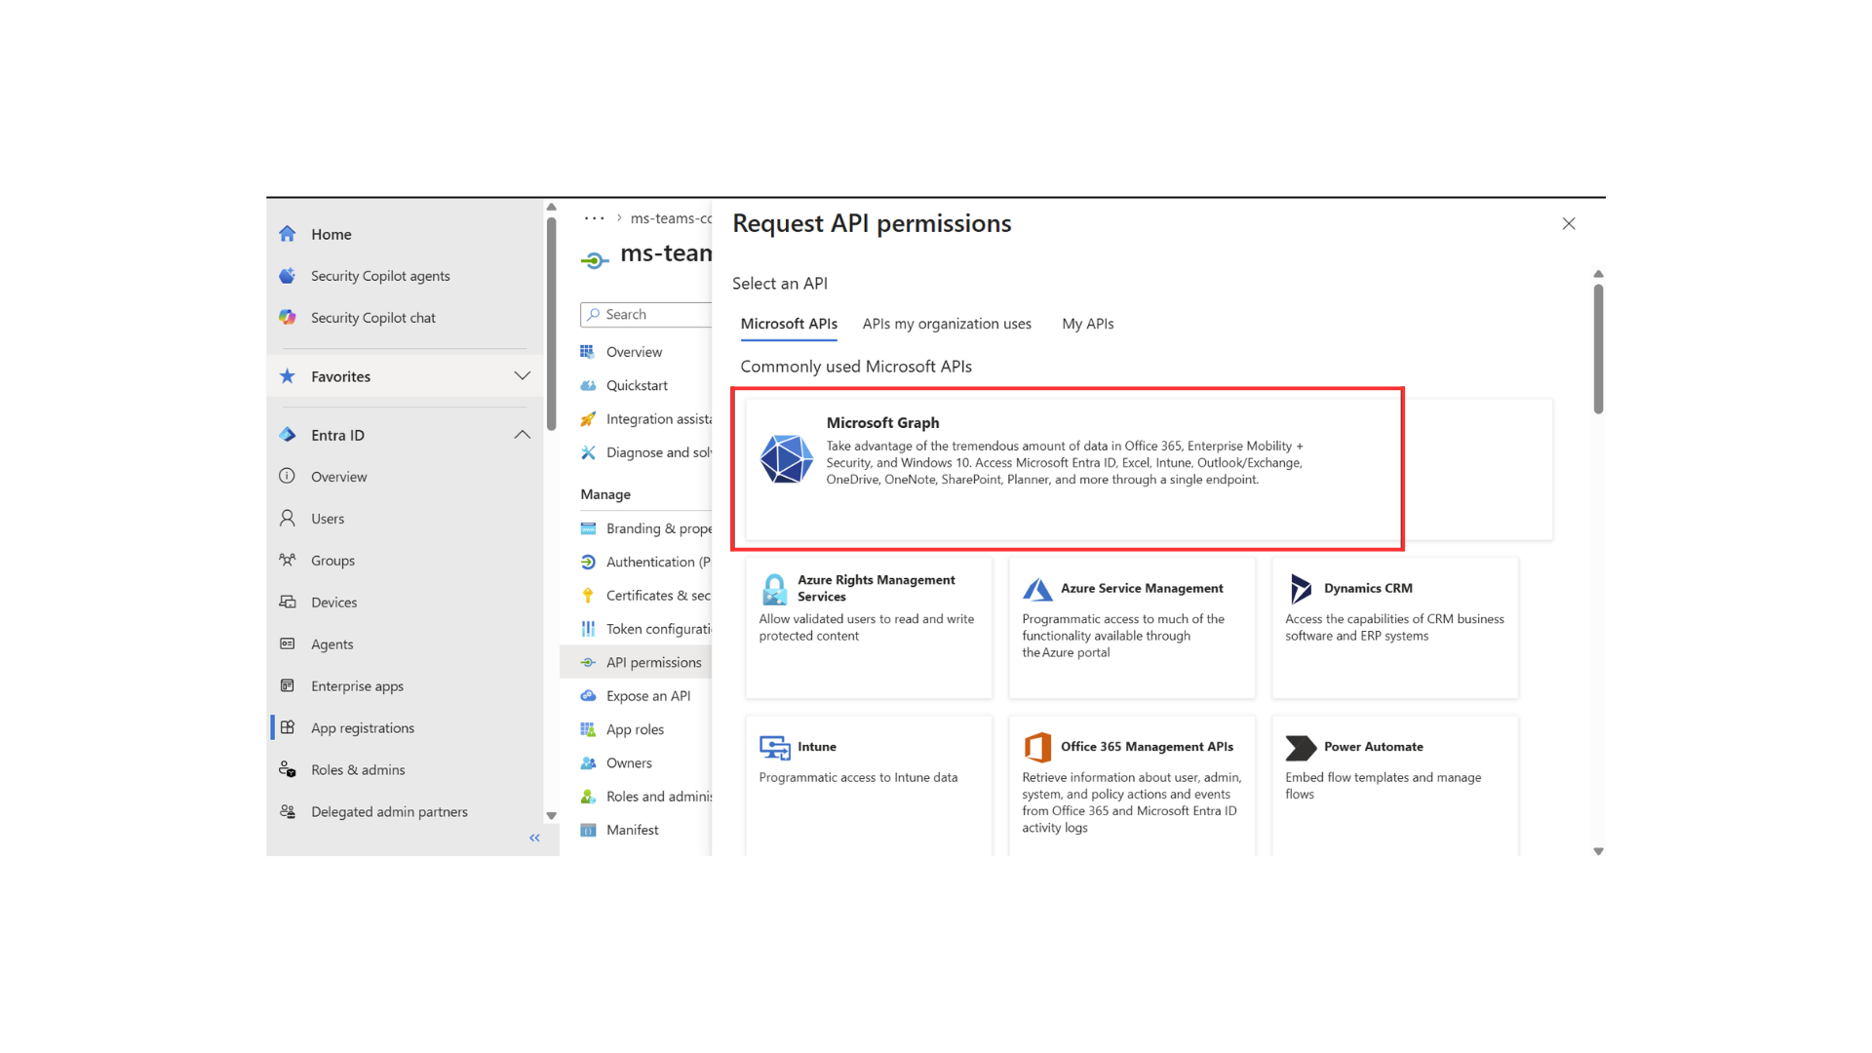1872x1053 pixels.
Task: Click the Dynamics CRM logo
Action: 1301,589
